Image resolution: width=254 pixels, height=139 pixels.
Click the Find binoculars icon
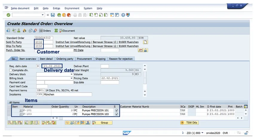pyautogui.click(x=80, y=15)
